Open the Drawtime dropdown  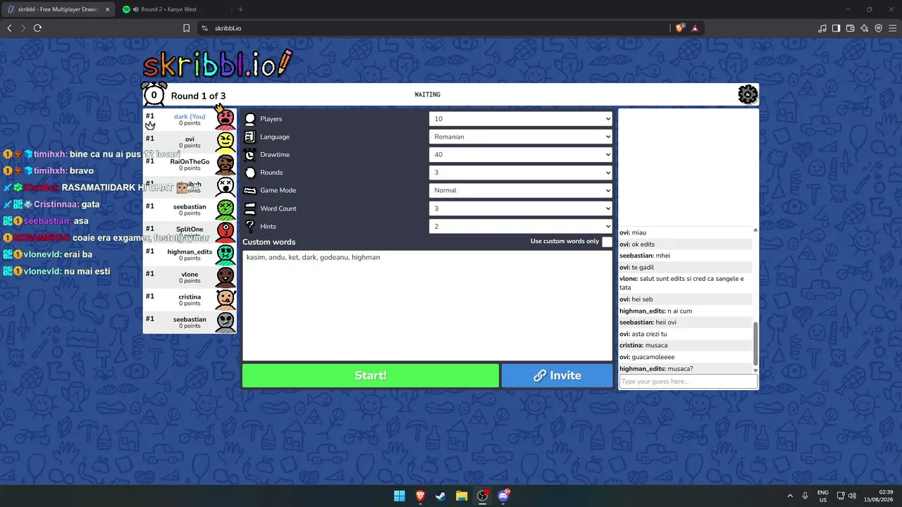pos(521,154)
